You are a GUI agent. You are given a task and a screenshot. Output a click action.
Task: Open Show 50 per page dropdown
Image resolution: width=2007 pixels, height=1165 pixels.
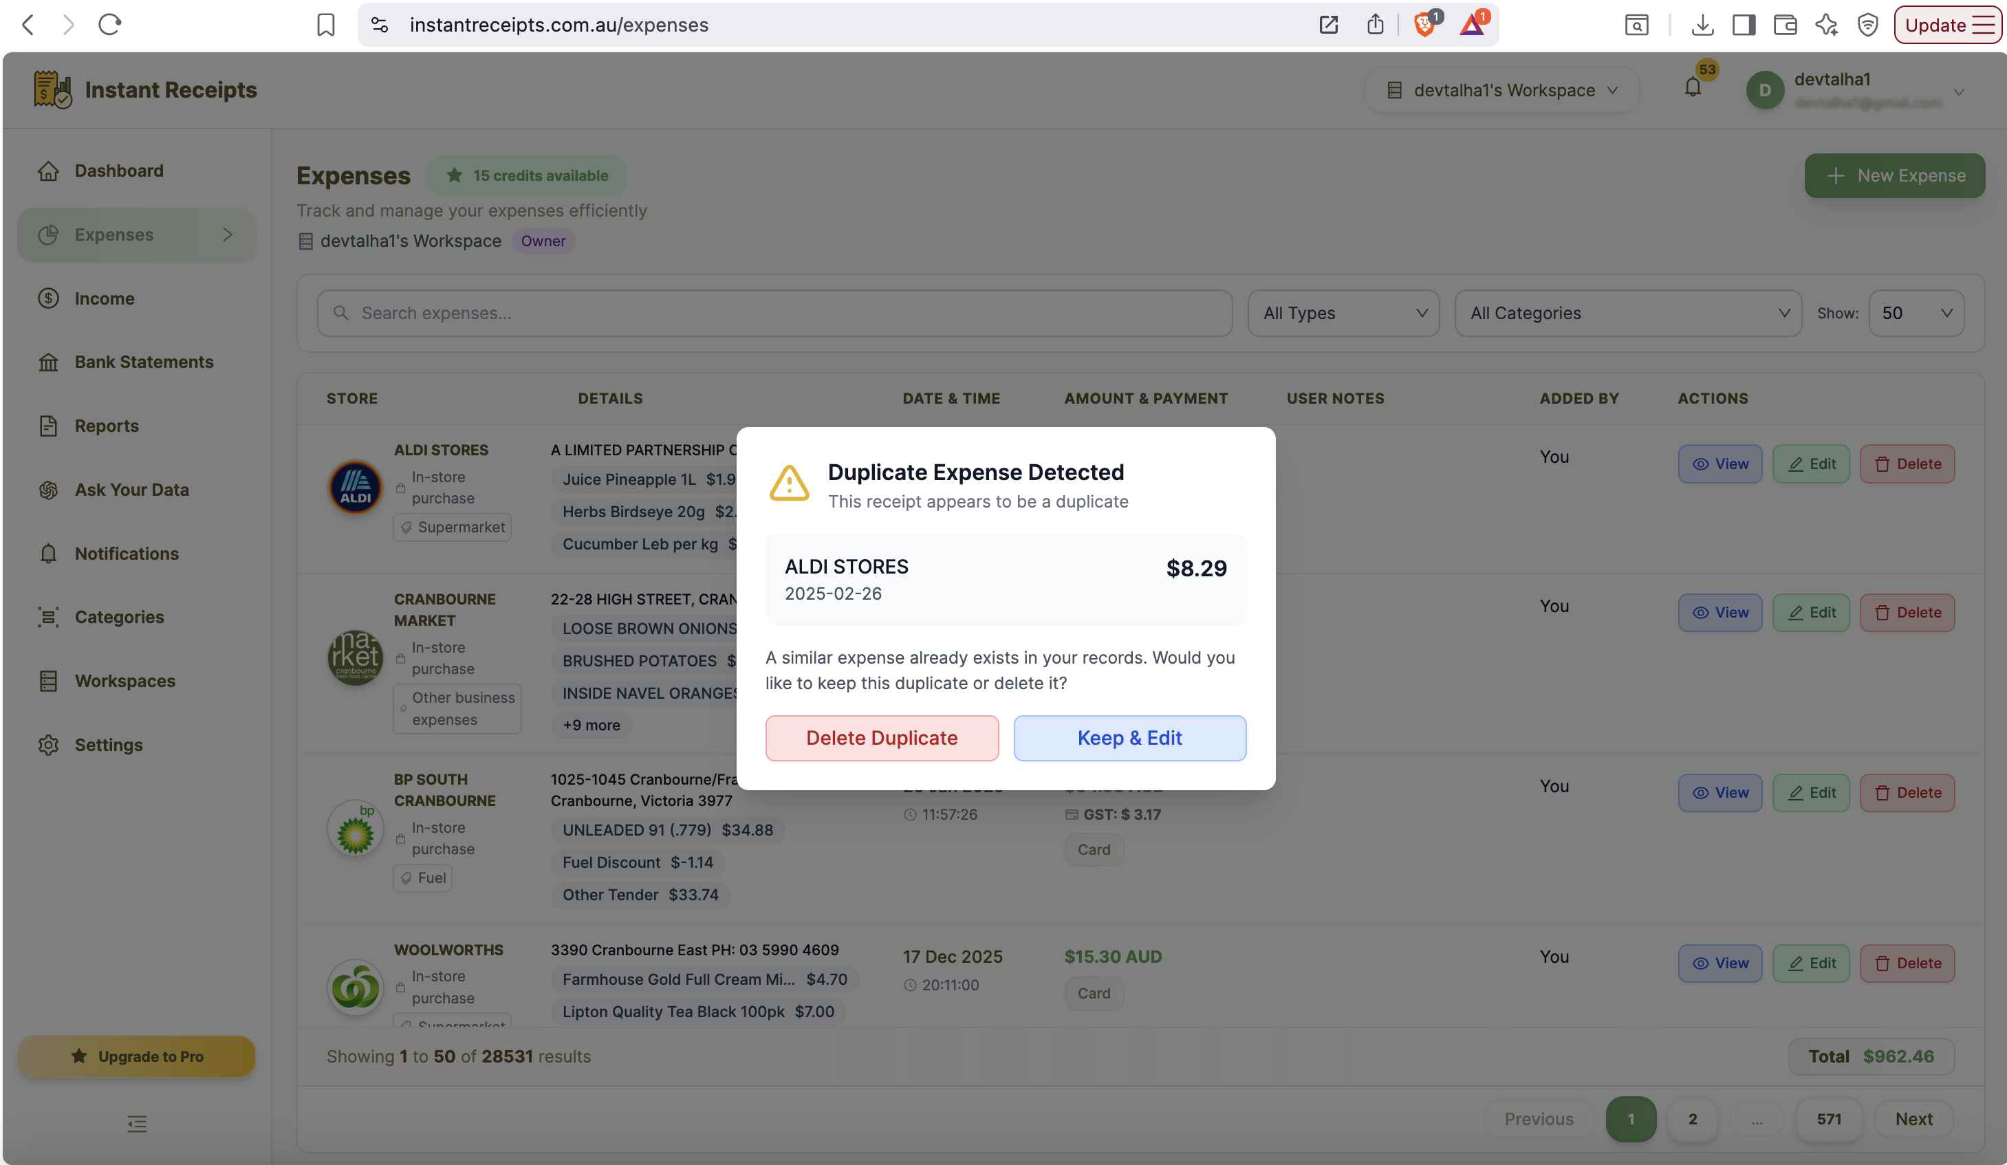[x=1916, y=313]
